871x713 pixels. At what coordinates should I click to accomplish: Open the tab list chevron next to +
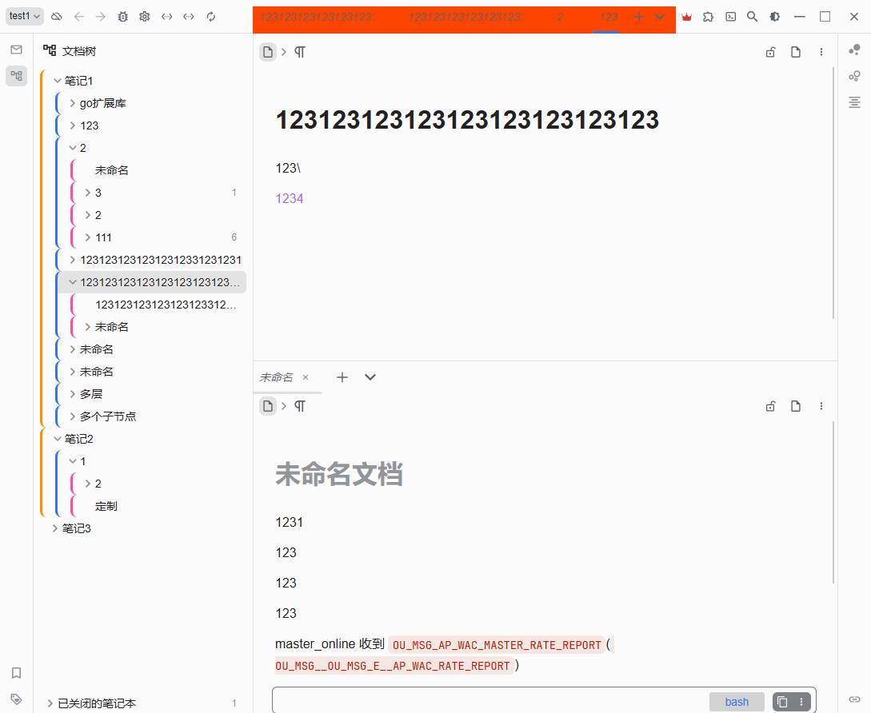(x=659, y=16)
